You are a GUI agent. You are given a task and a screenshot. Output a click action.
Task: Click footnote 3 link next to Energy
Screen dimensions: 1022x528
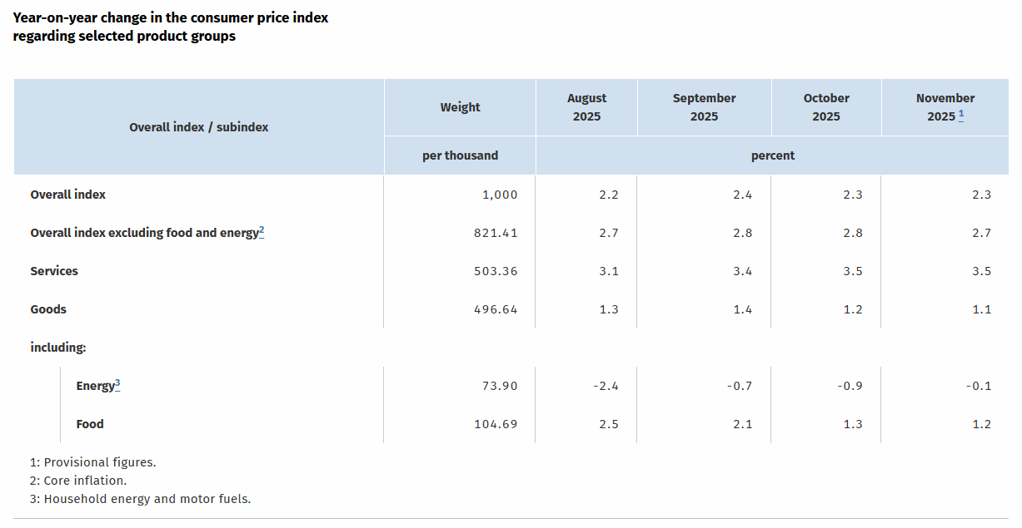117,384
